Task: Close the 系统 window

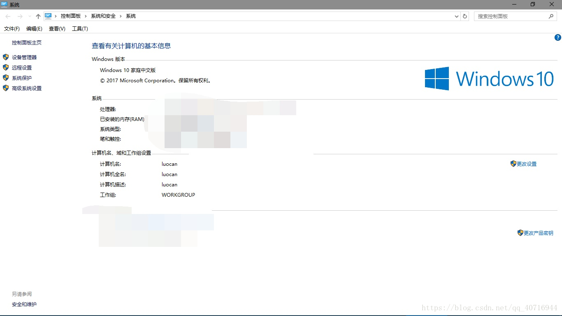Action: (x=552, y=4)
